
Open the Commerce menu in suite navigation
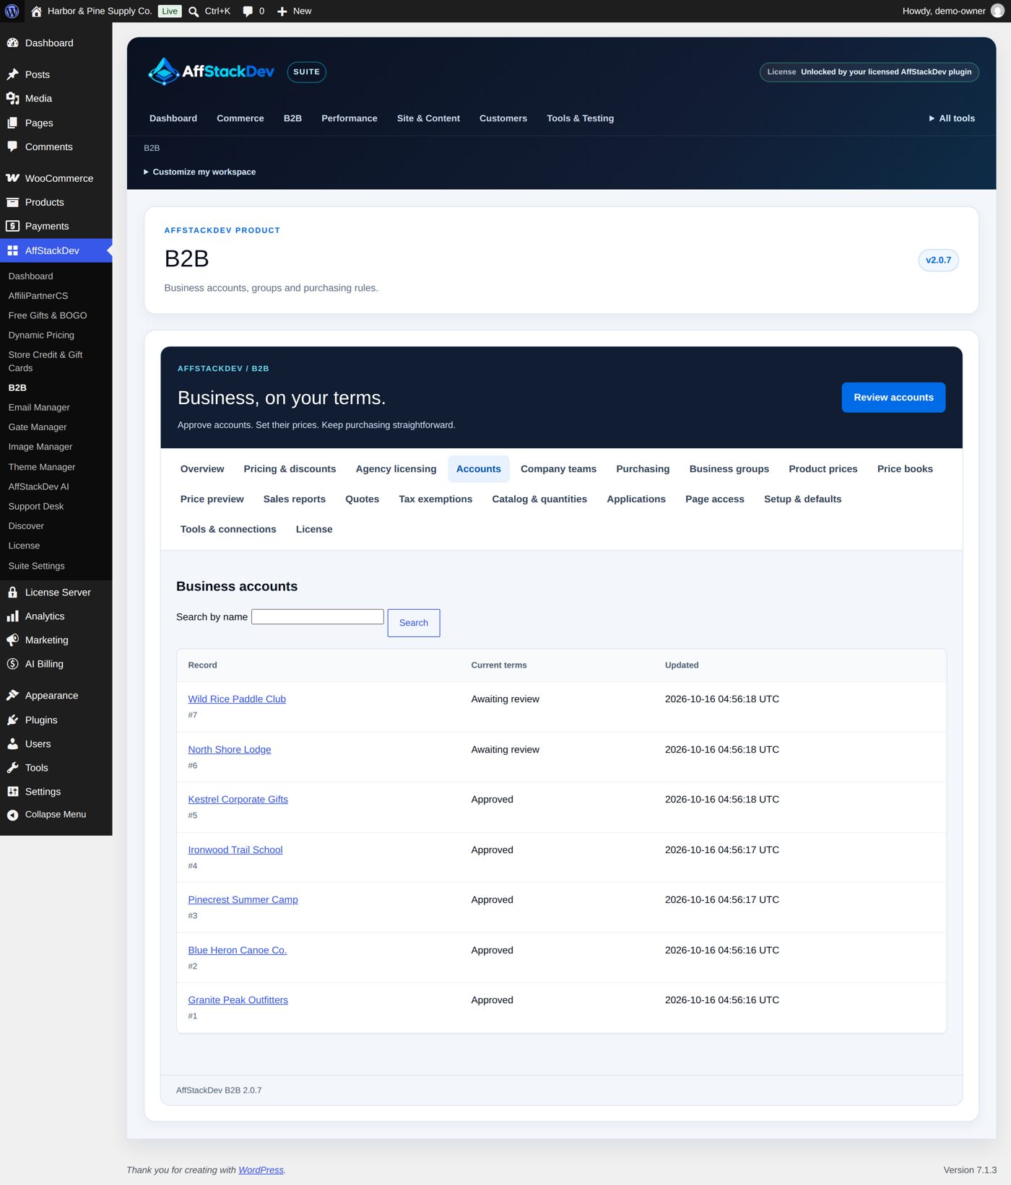(240, 118)
